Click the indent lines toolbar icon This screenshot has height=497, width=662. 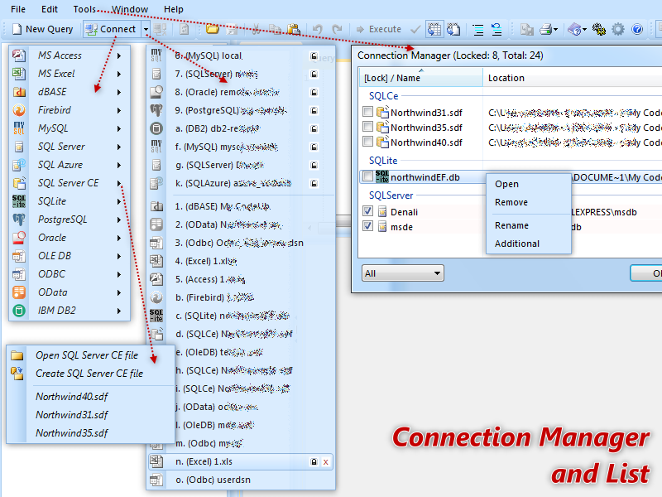[x=478, y=29]
